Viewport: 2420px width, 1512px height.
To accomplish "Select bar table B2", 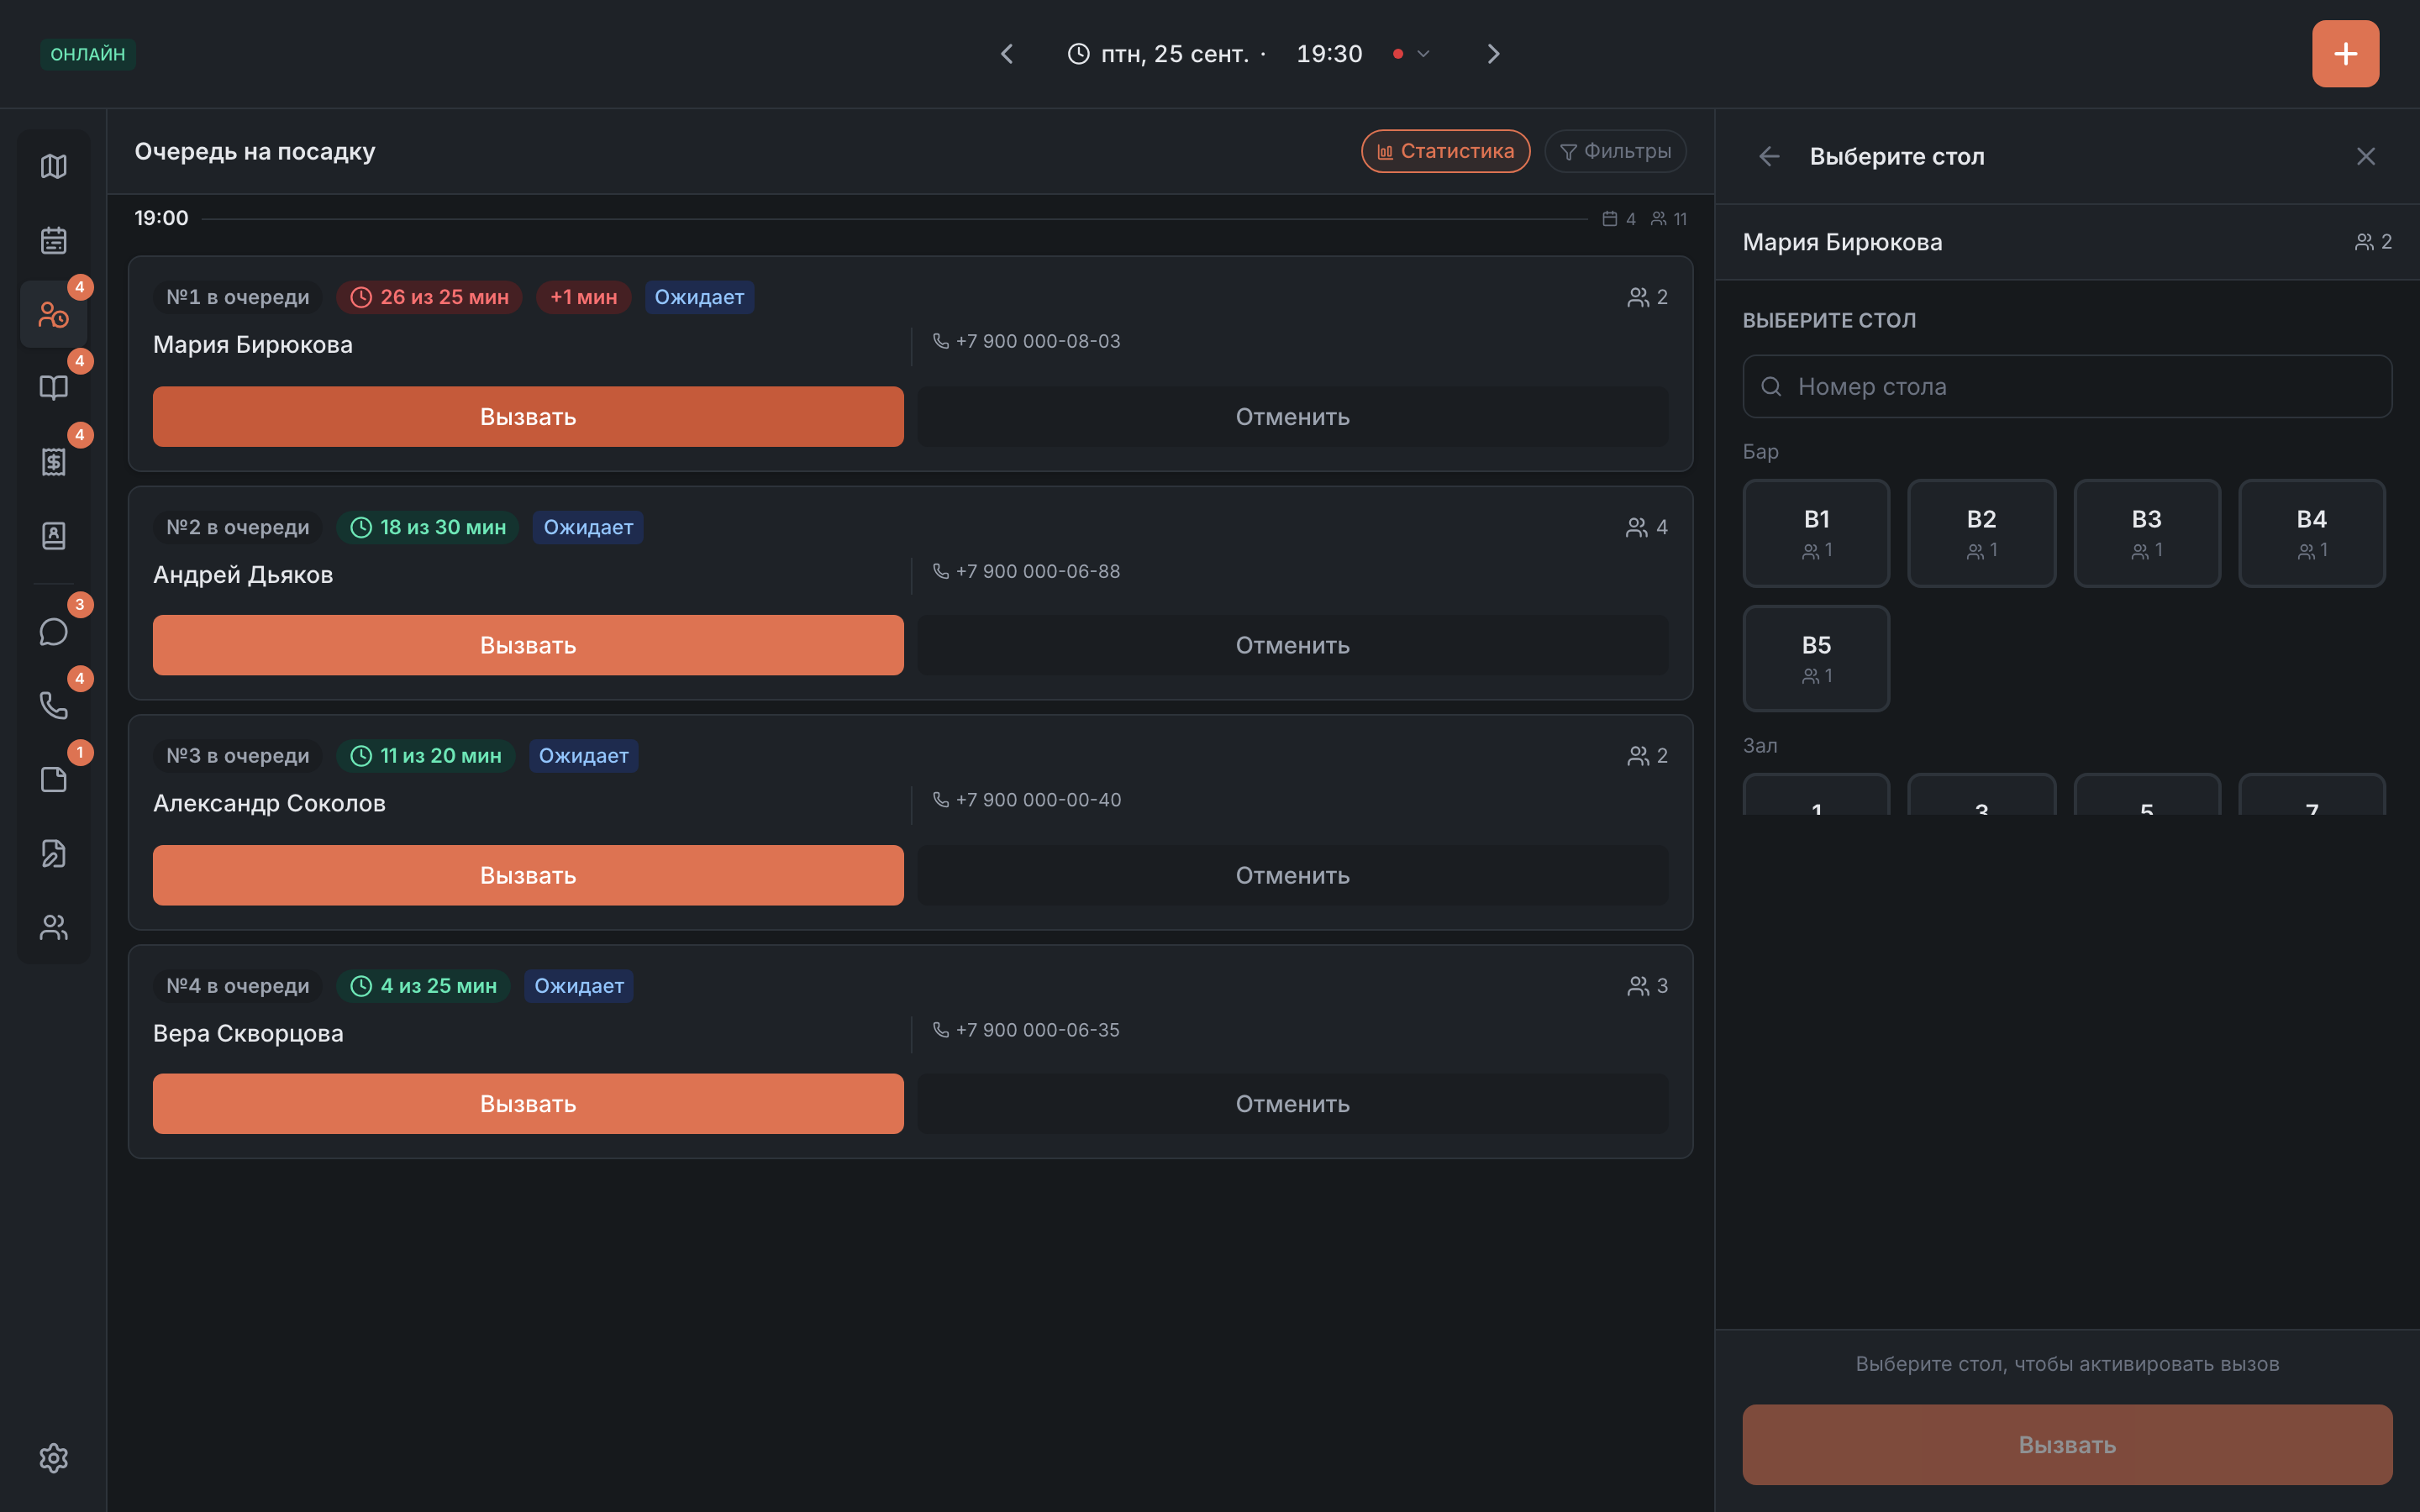I will point(1981,533).
